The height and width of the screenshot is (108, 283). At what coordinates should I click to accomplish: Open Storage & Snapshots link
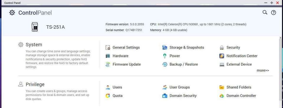coord(187,48)
